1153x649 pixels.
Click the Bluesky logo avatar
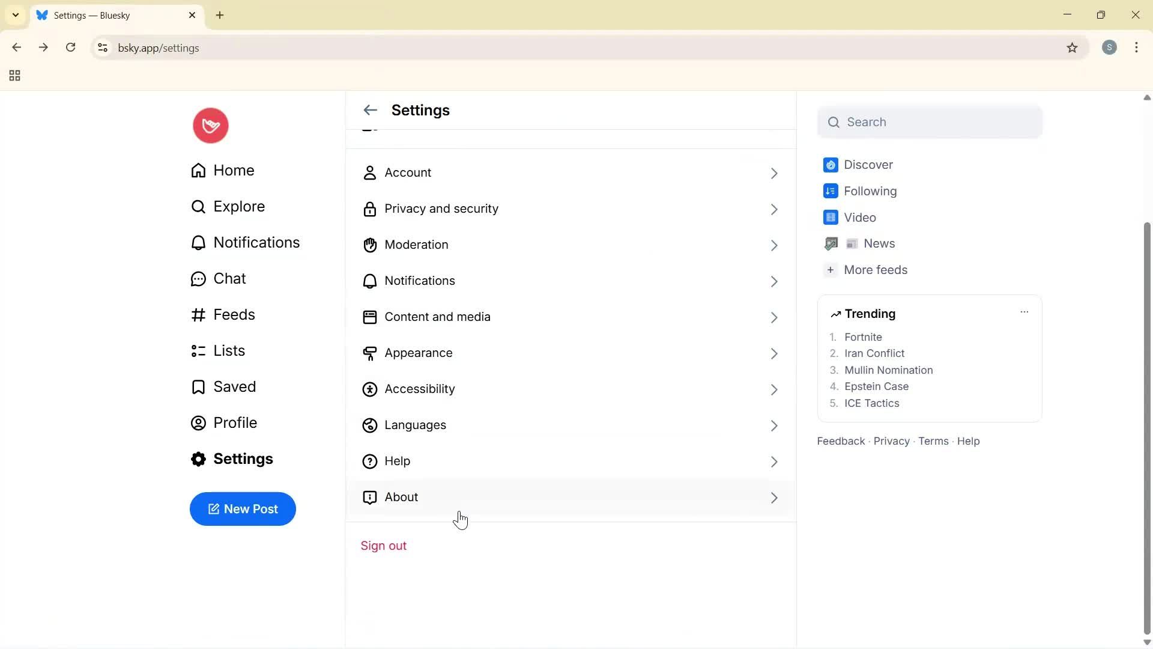pyautogui.click(x=210, y=126)
